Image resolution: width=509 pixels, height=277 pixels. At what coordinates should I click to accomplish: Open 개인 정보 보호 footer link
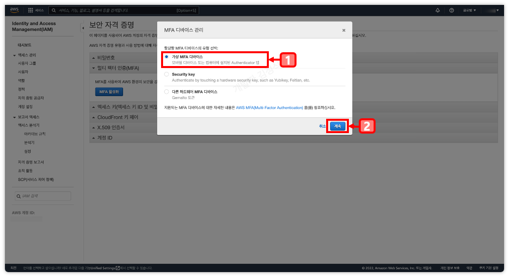tap(450, 268)
